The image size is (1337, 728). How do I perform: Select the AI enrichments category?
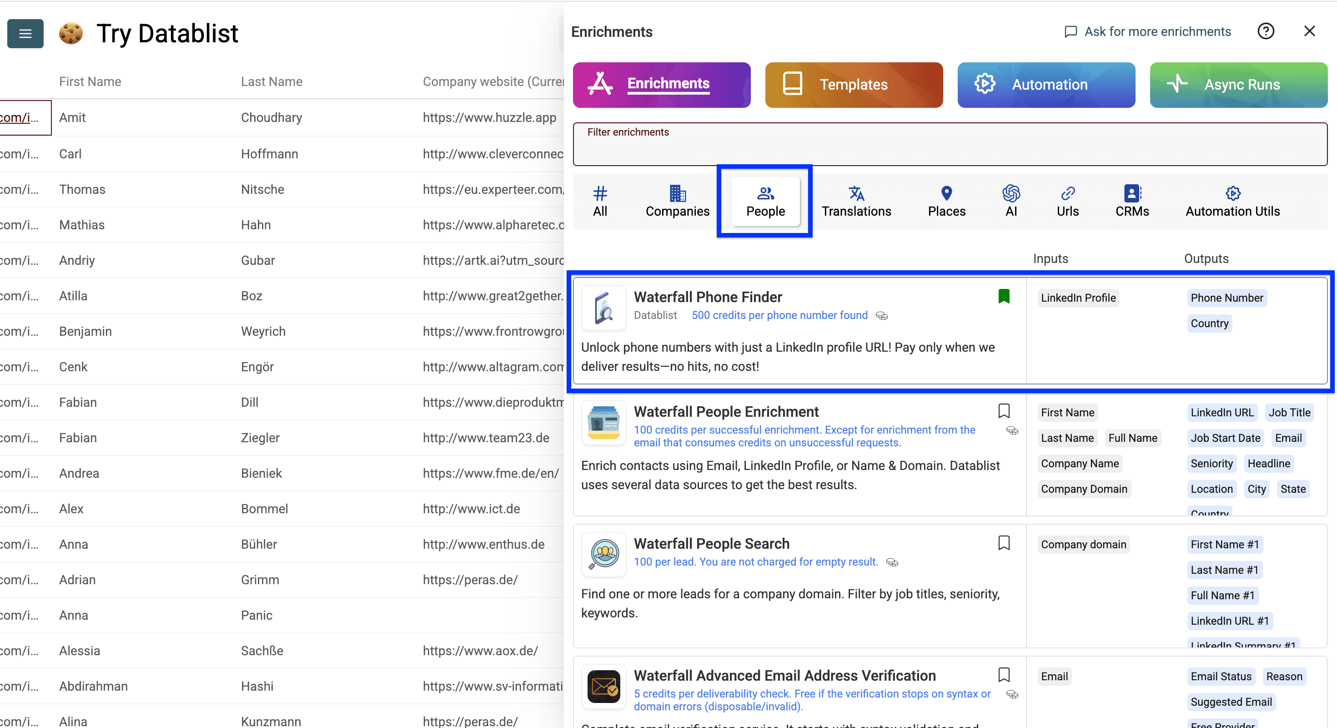click(x=1010, y=202)
